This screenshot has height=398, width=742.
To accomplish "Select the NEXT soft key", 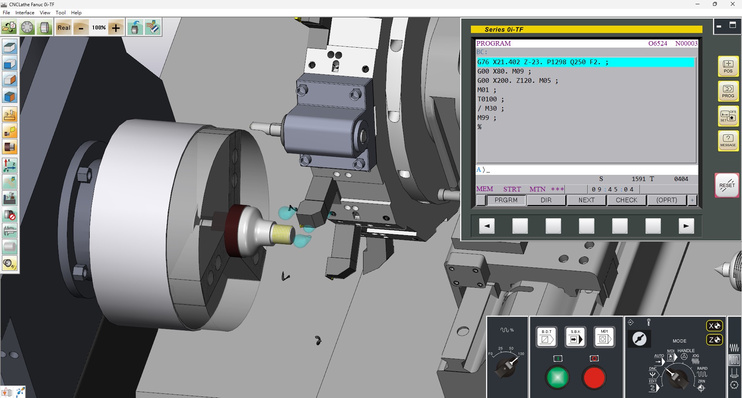I will pyautogui.click(x=586, y=200).
